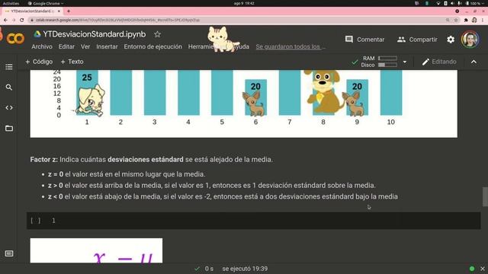Screen dimensions: 488x274
Task: Add a new Texto cell
Action: [x=72, y=62]
